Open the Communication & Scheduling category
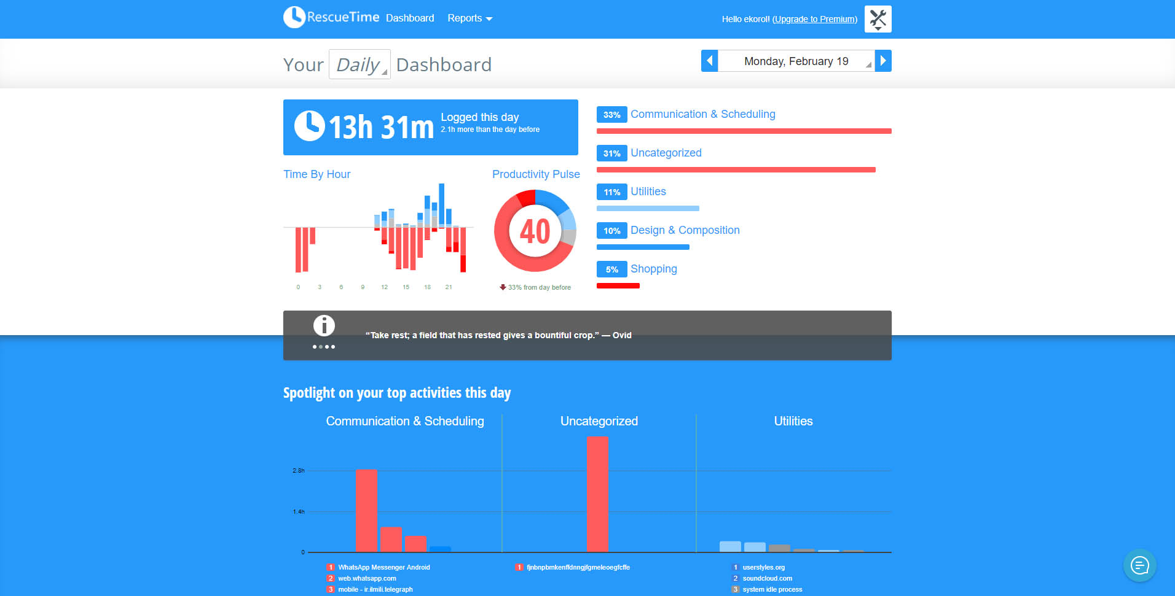 coord(702,114)
